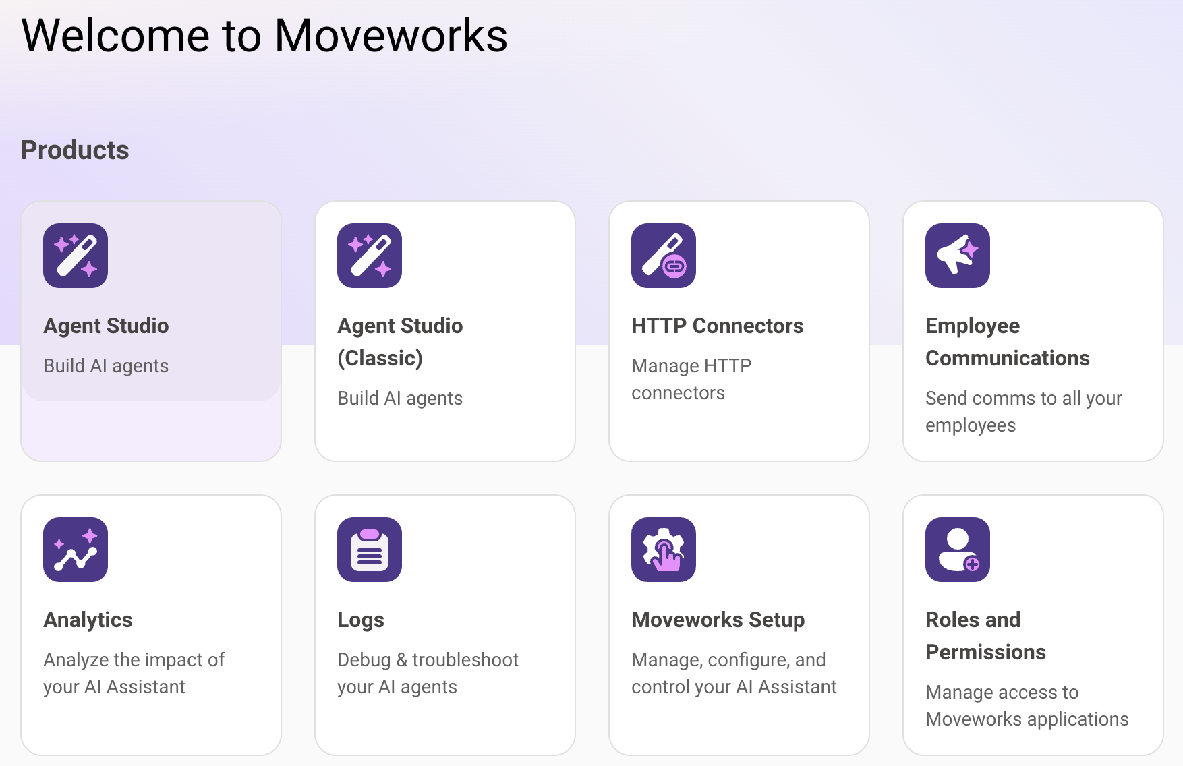Click the Agent Studio (Classic) wand icon

coord(370,256)
